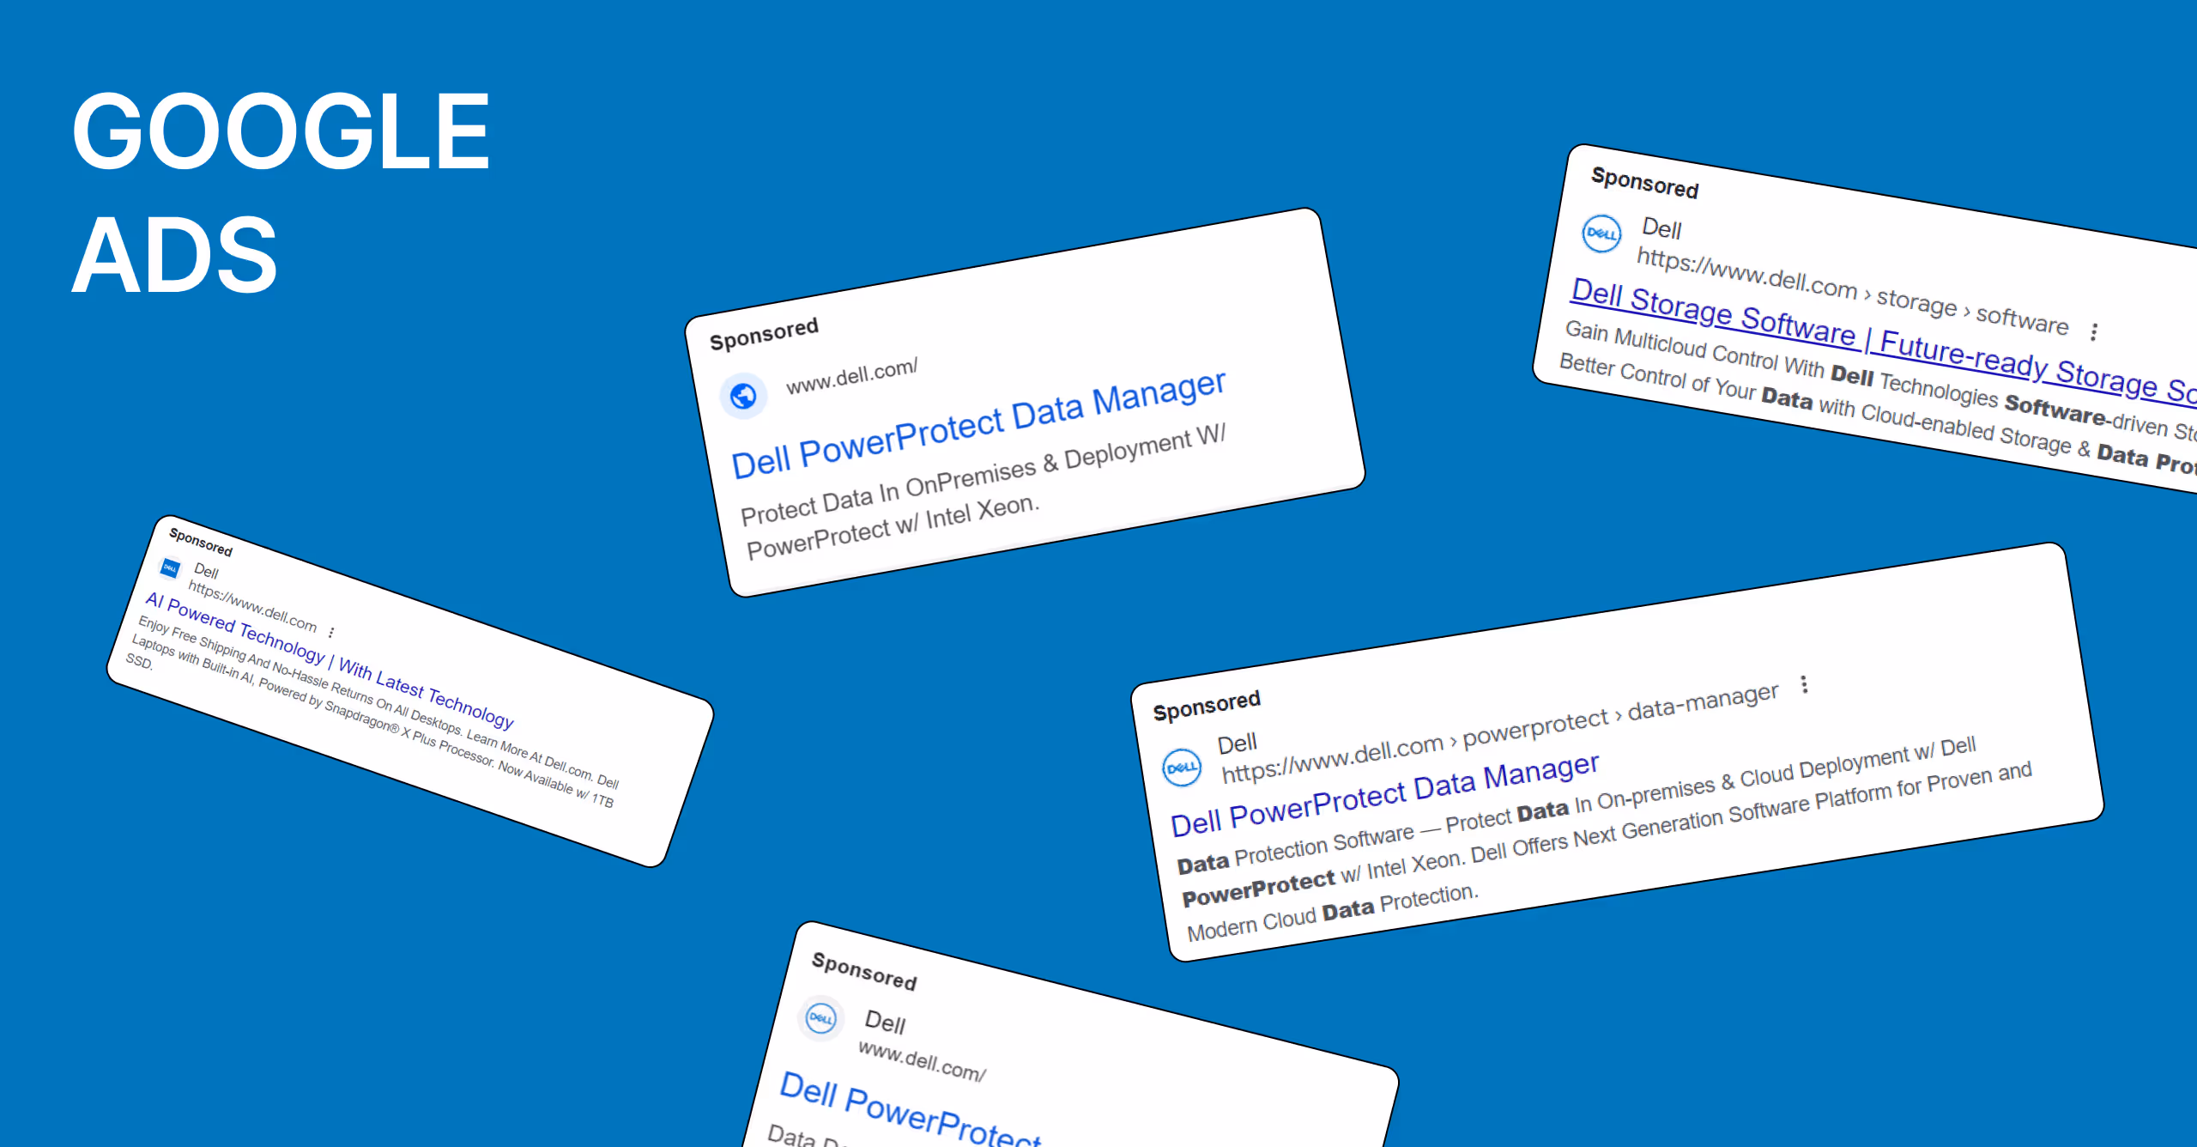2197x1147 pixels.
Task: Click 'Dell' advertiser name in Storage Software ad
Action: point(1661,228)
